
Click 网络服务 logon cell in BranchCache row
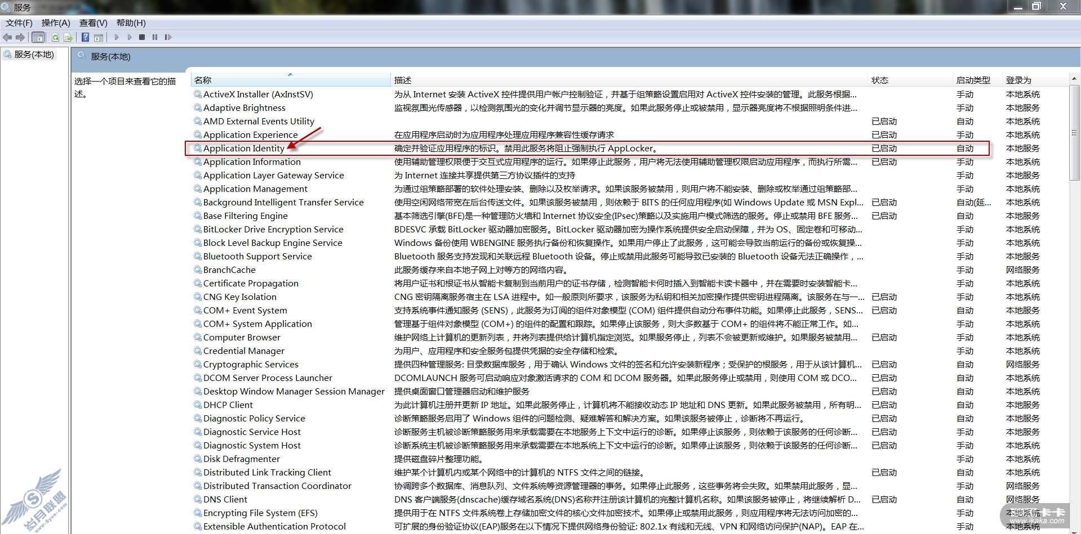pyautogui.click(x=1022, y=270)
